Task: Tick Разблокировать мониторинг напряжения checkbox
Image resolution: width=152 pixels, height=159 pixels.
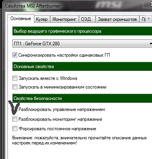Action: click(15, 119)
